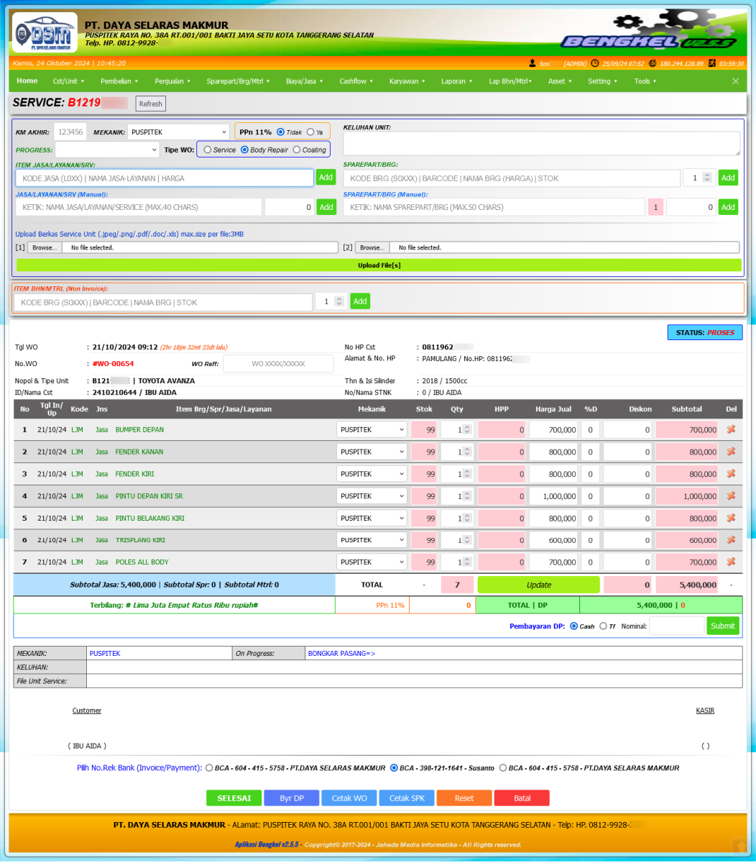
Task: Click the Cetak WO button
Action: (x=349, y=798)
